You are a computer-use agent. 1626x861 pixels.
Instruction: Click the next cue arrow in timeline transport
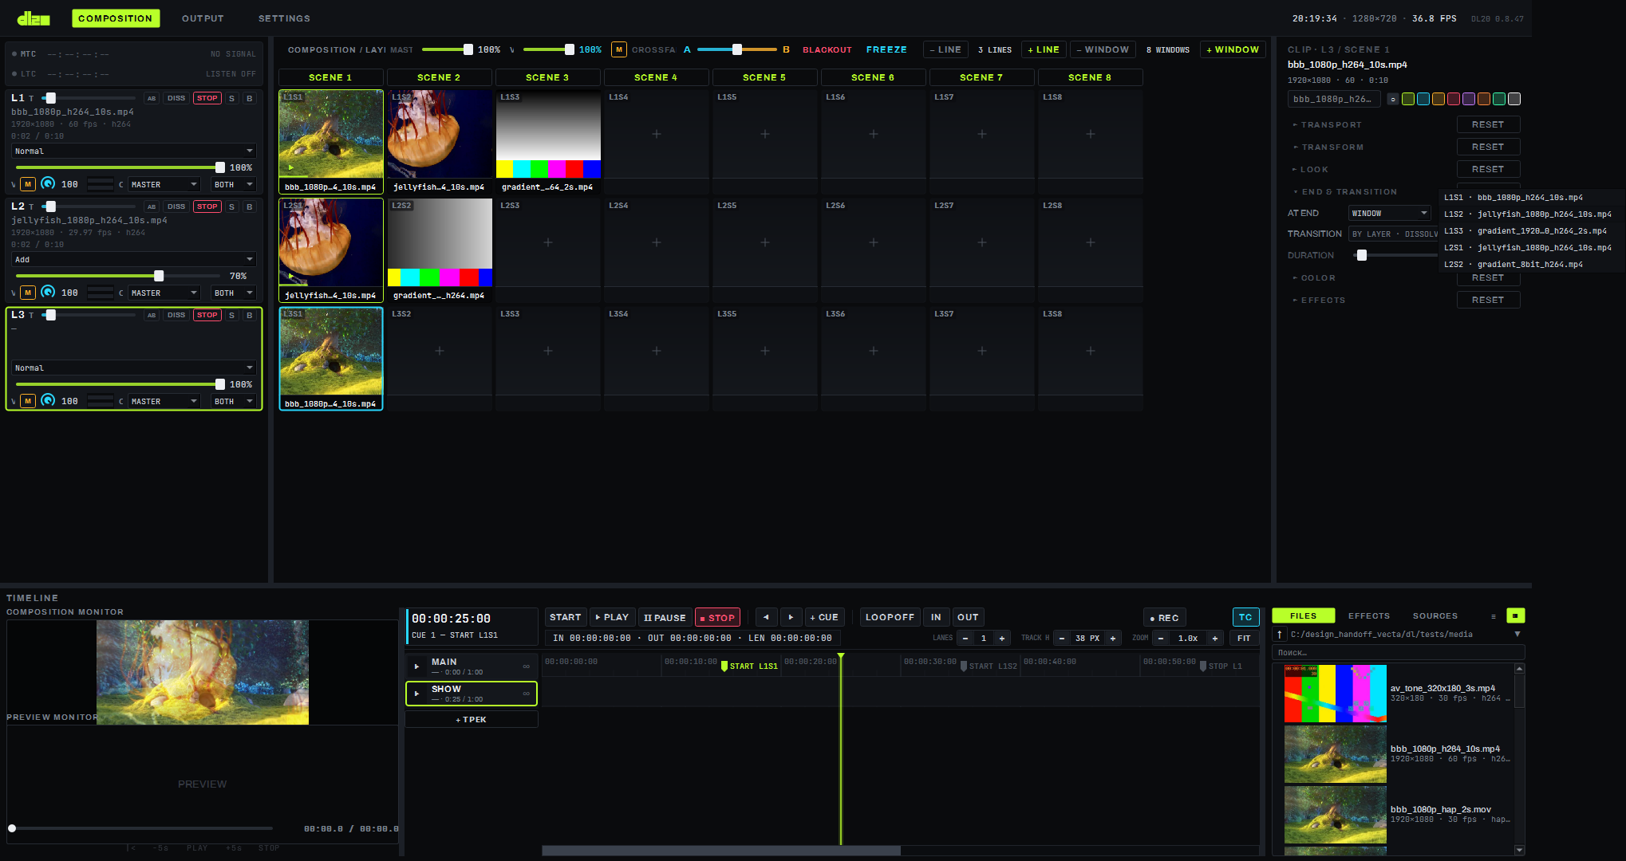[791, 617]
